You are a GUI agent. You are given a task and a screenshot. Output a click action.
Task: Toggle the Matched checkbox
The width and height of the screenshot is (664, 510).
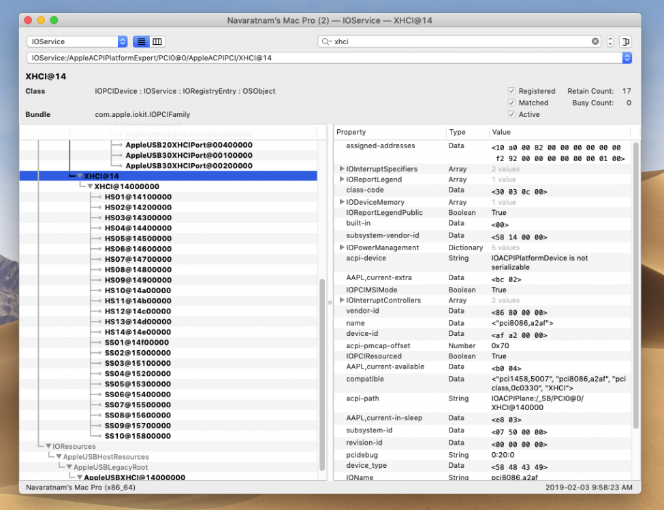[x=511, y=103]
